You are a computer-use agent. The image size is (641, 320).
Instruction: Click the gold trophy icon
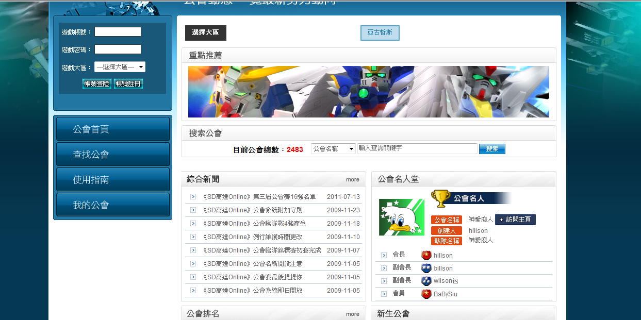(x=440, y=198)
